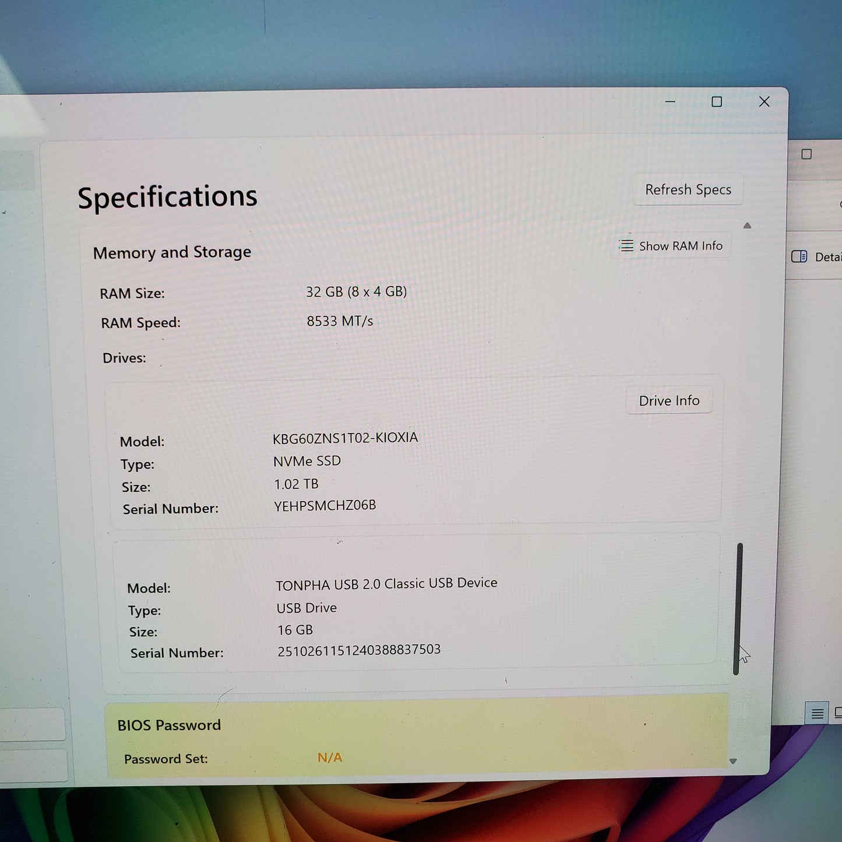Screen dimensions: 842x842
Task: Click scroll down arrow in Specifications
Action: coord(734,761)
